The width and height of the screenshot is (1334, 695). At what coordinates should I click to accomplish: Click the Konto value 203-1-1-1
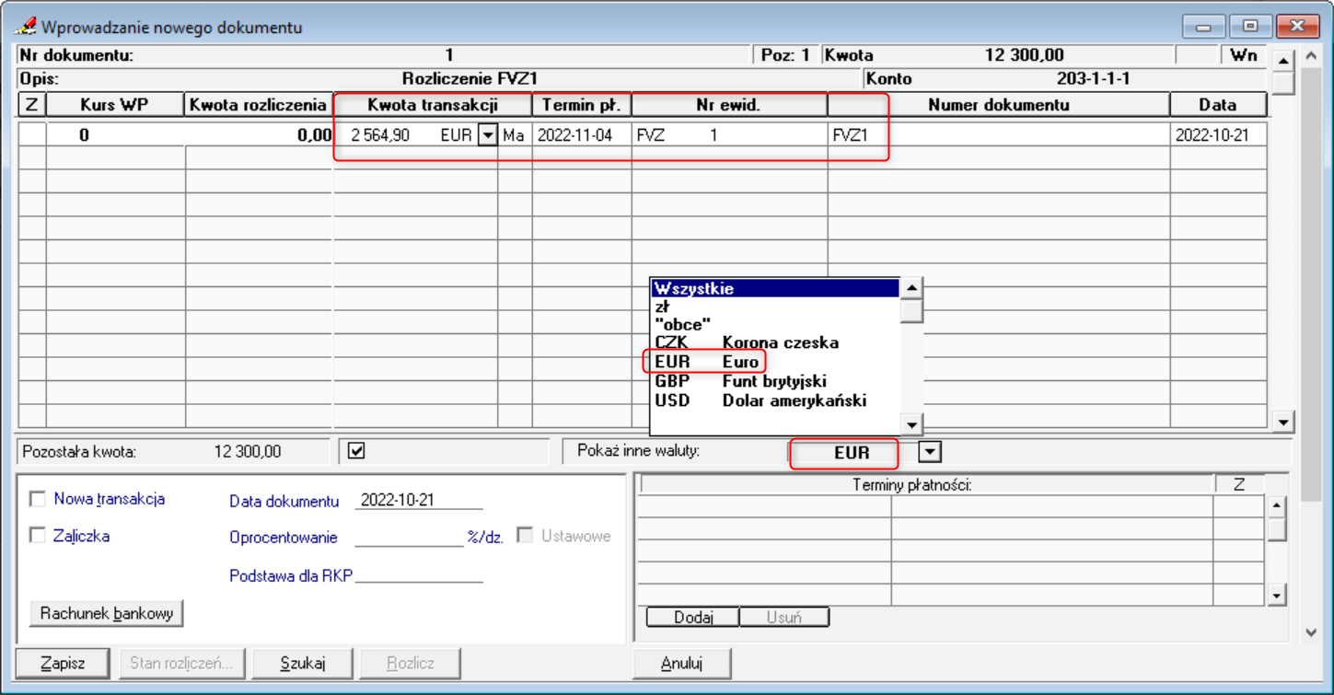(1093, 79)
